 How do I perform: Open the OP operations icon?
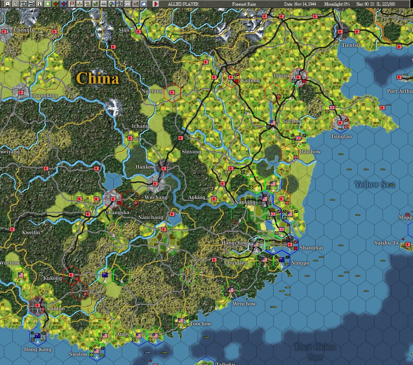[128, 4]
